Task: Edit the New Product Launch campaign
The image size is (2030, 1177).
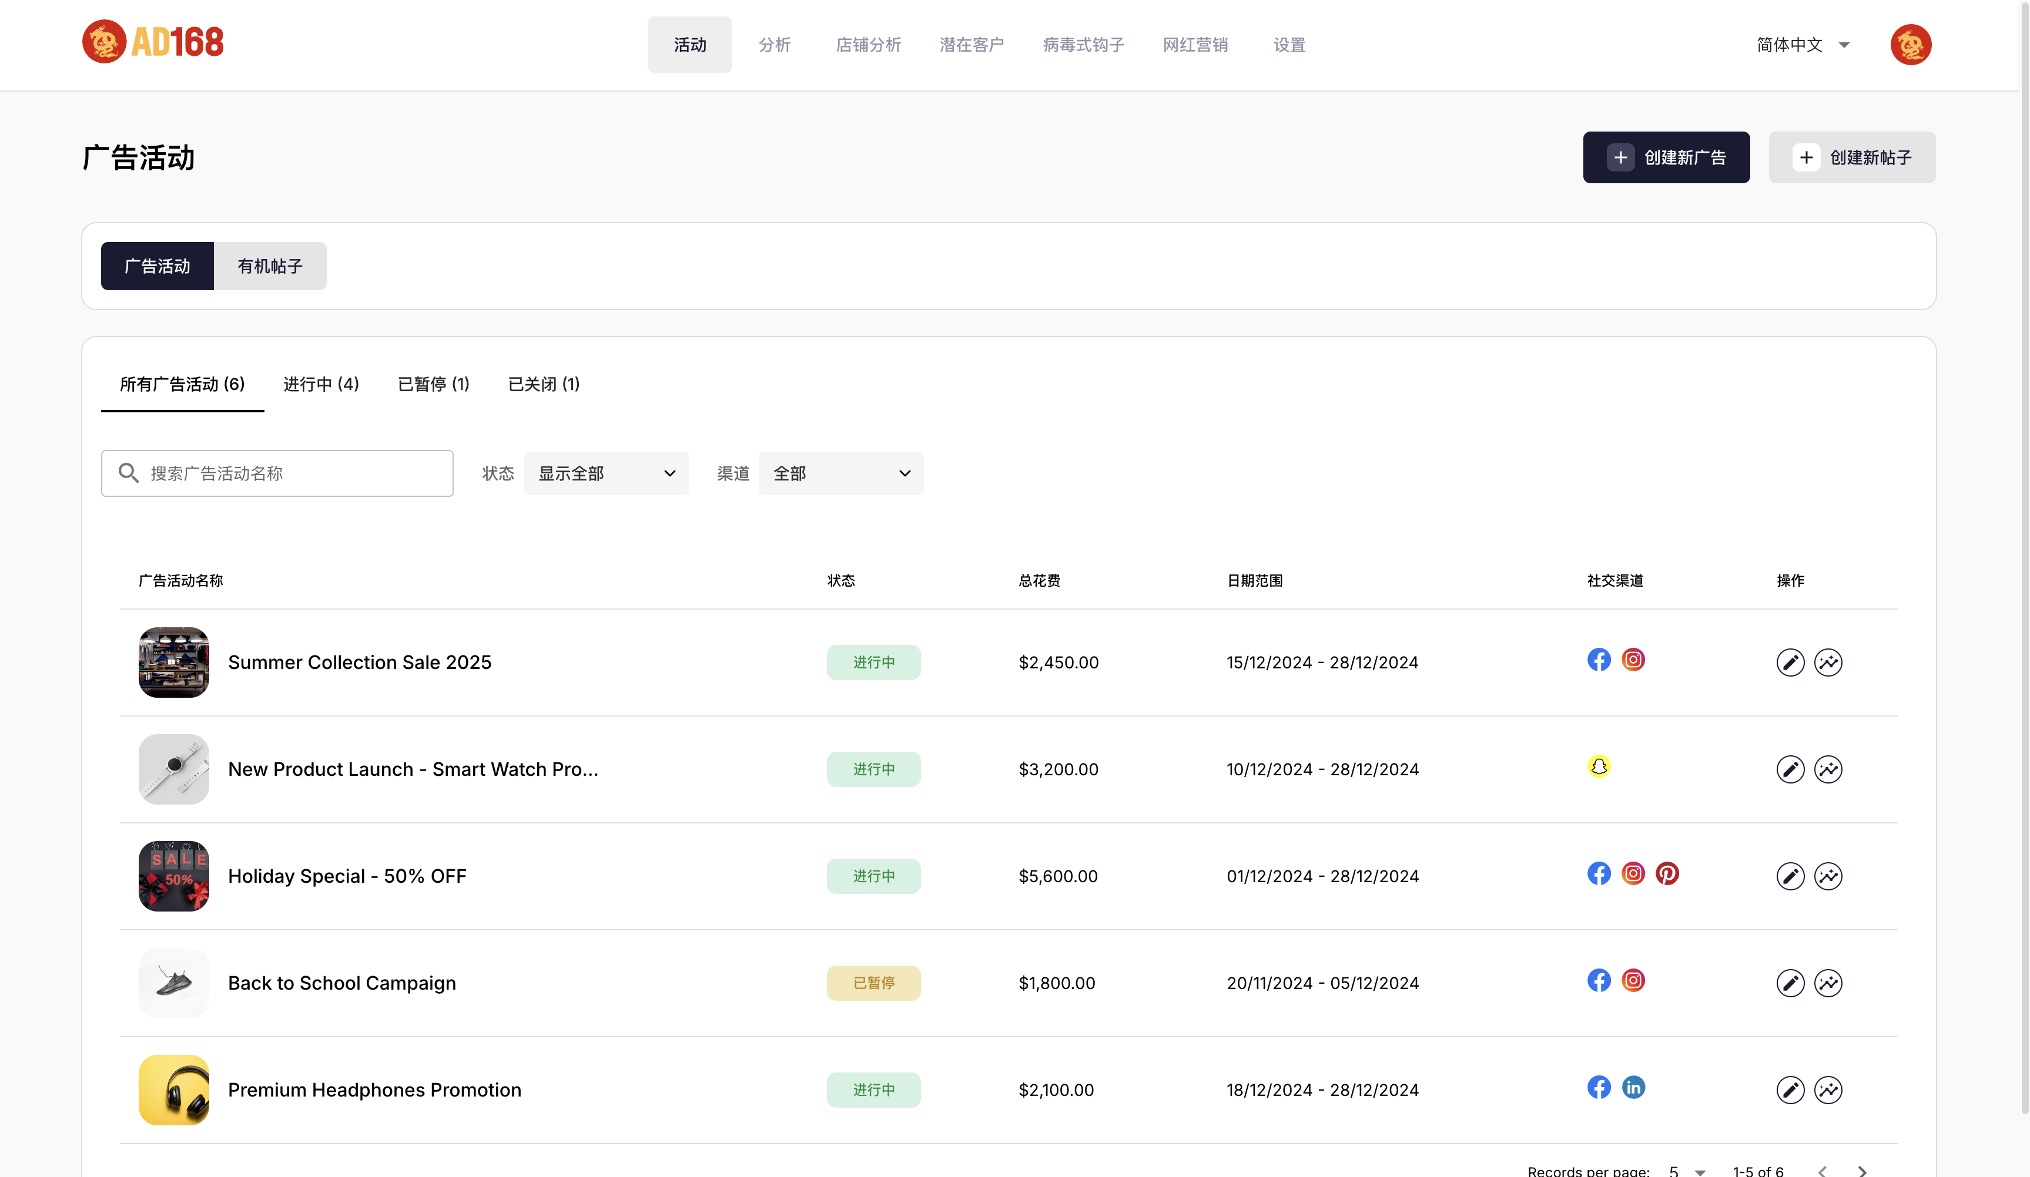Action: [1790, 769]
